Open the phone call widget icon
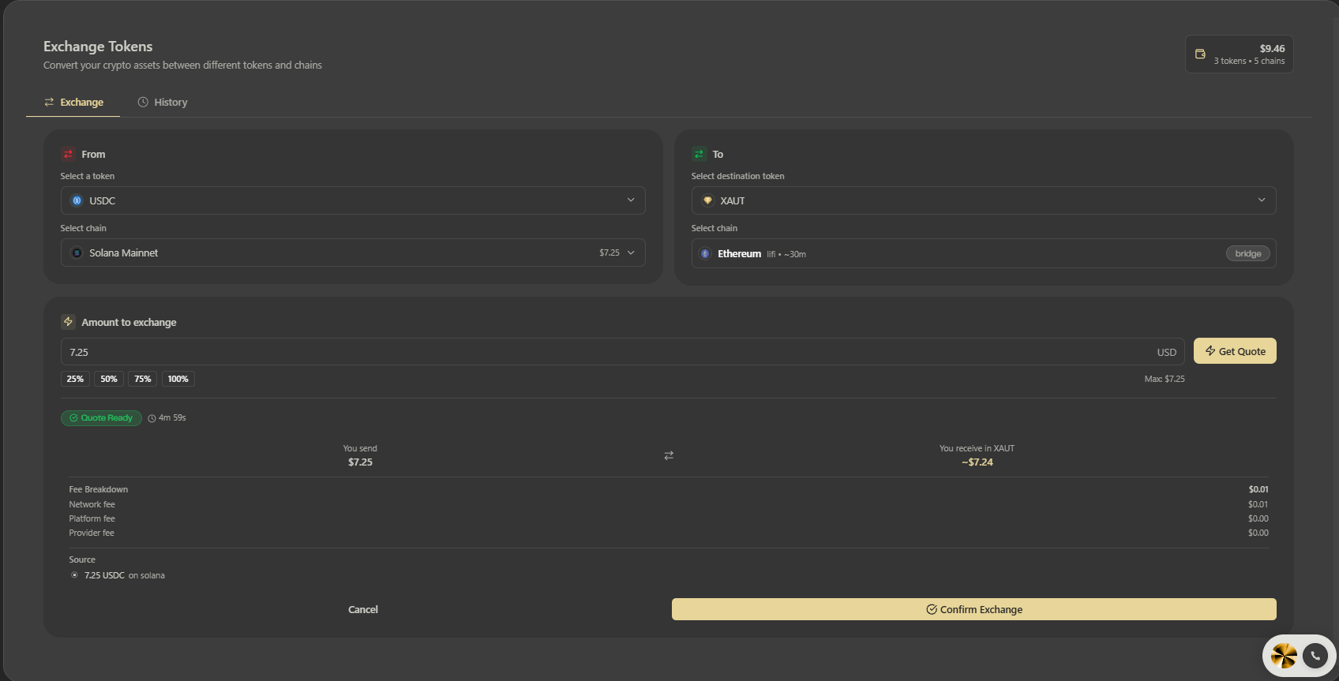 tap(1315, 656)
